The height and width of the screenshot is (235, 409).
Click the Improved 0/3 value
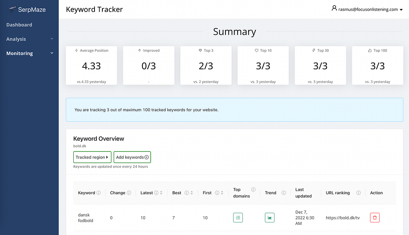pos(149,66)
